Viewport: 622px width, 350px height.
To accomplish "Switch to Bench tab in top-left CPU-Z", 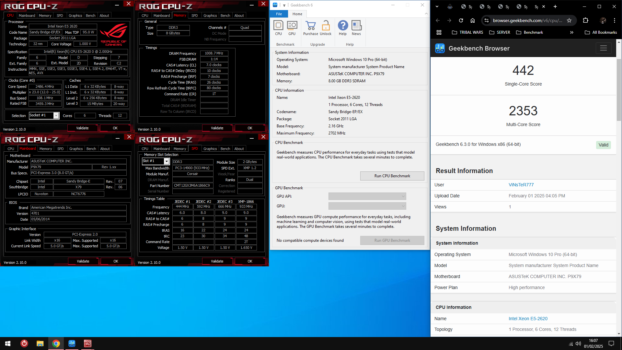I will click(x=90, y=16).
